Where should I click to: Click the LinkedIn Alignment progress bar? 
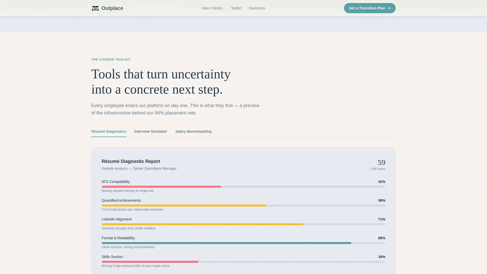243,224
